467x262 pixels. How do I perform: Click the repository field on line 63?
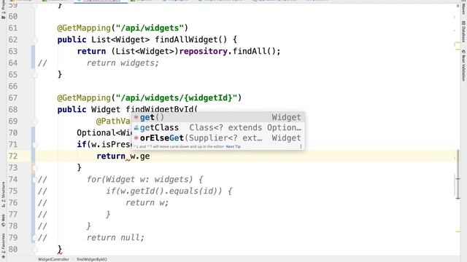coord(203,52)
